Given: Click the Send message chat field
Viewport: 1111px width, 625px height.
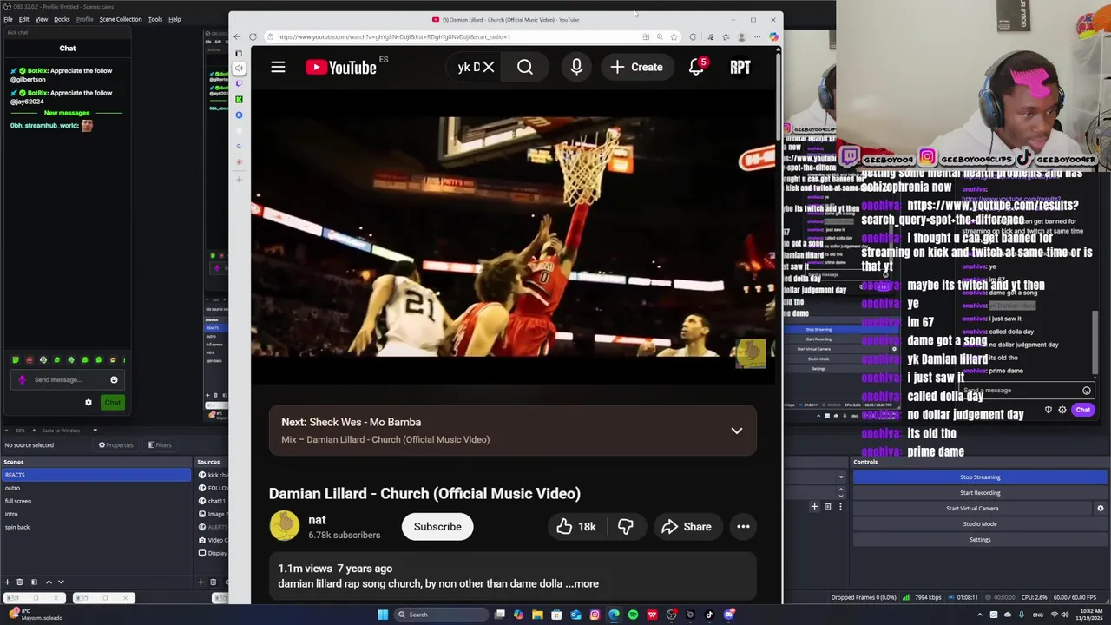Looking at the screenshot, I should coord(68,379).
